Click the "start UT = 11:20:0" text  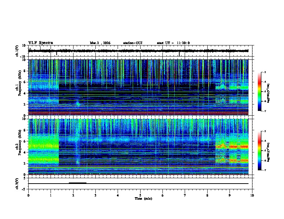click(173, 43)
